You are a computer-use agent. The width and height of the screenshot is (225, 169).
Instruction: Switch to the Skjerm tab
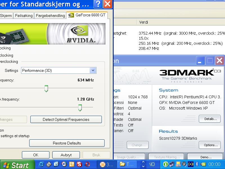tap(6, 15)
